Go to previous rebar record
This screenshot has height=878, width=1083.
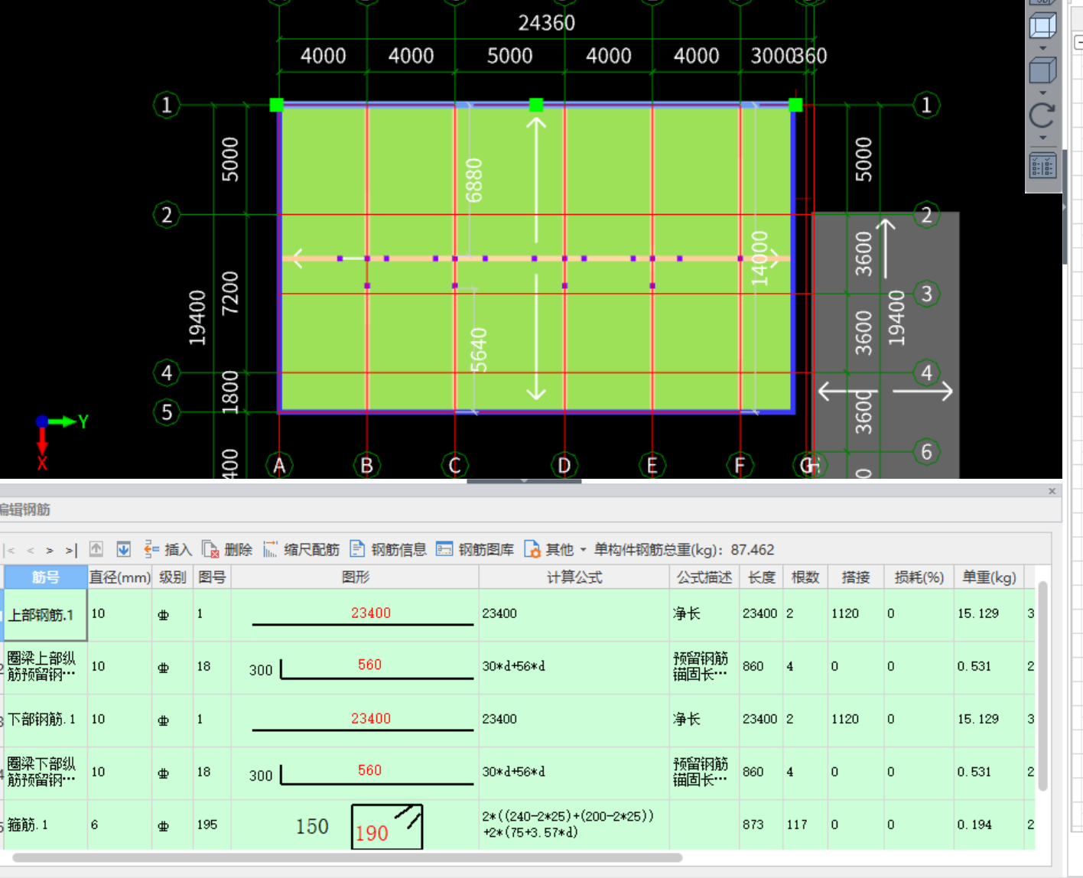(31, 550)
